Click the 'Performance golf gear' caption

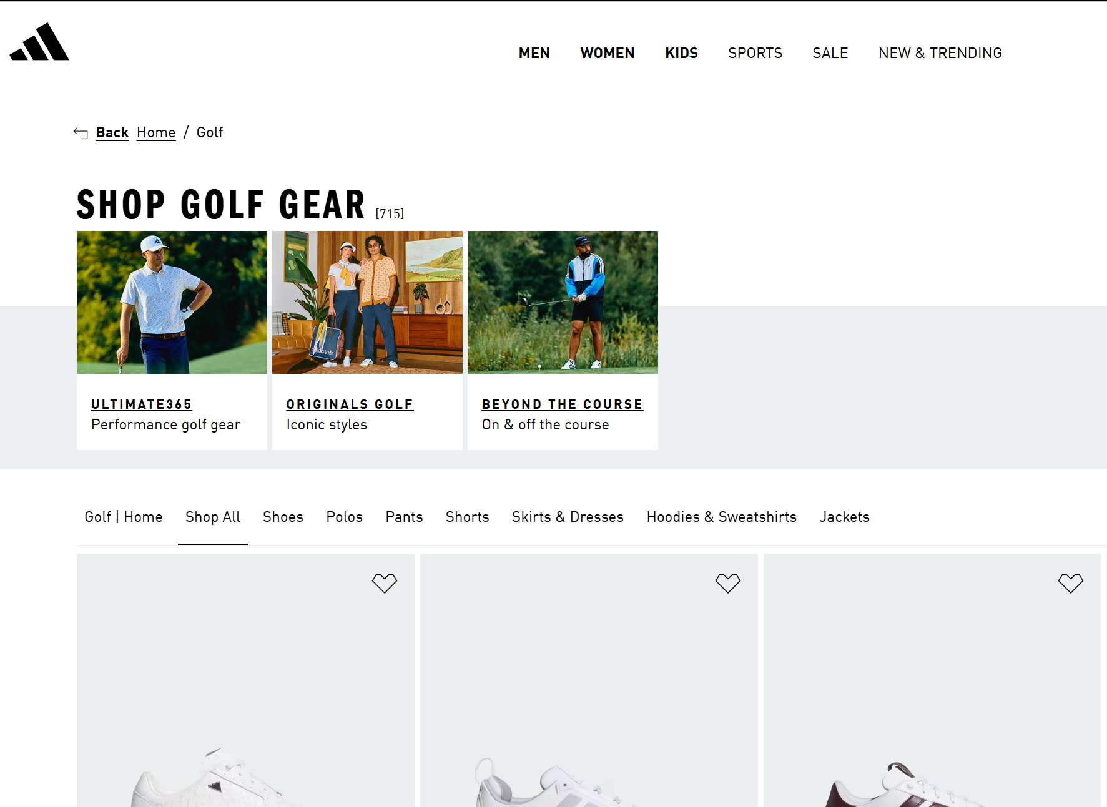pyautogui.click(x=165, y=425)
